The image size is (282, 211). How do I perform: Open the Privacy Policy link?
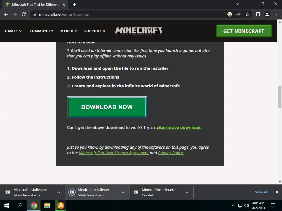(171, 153)
